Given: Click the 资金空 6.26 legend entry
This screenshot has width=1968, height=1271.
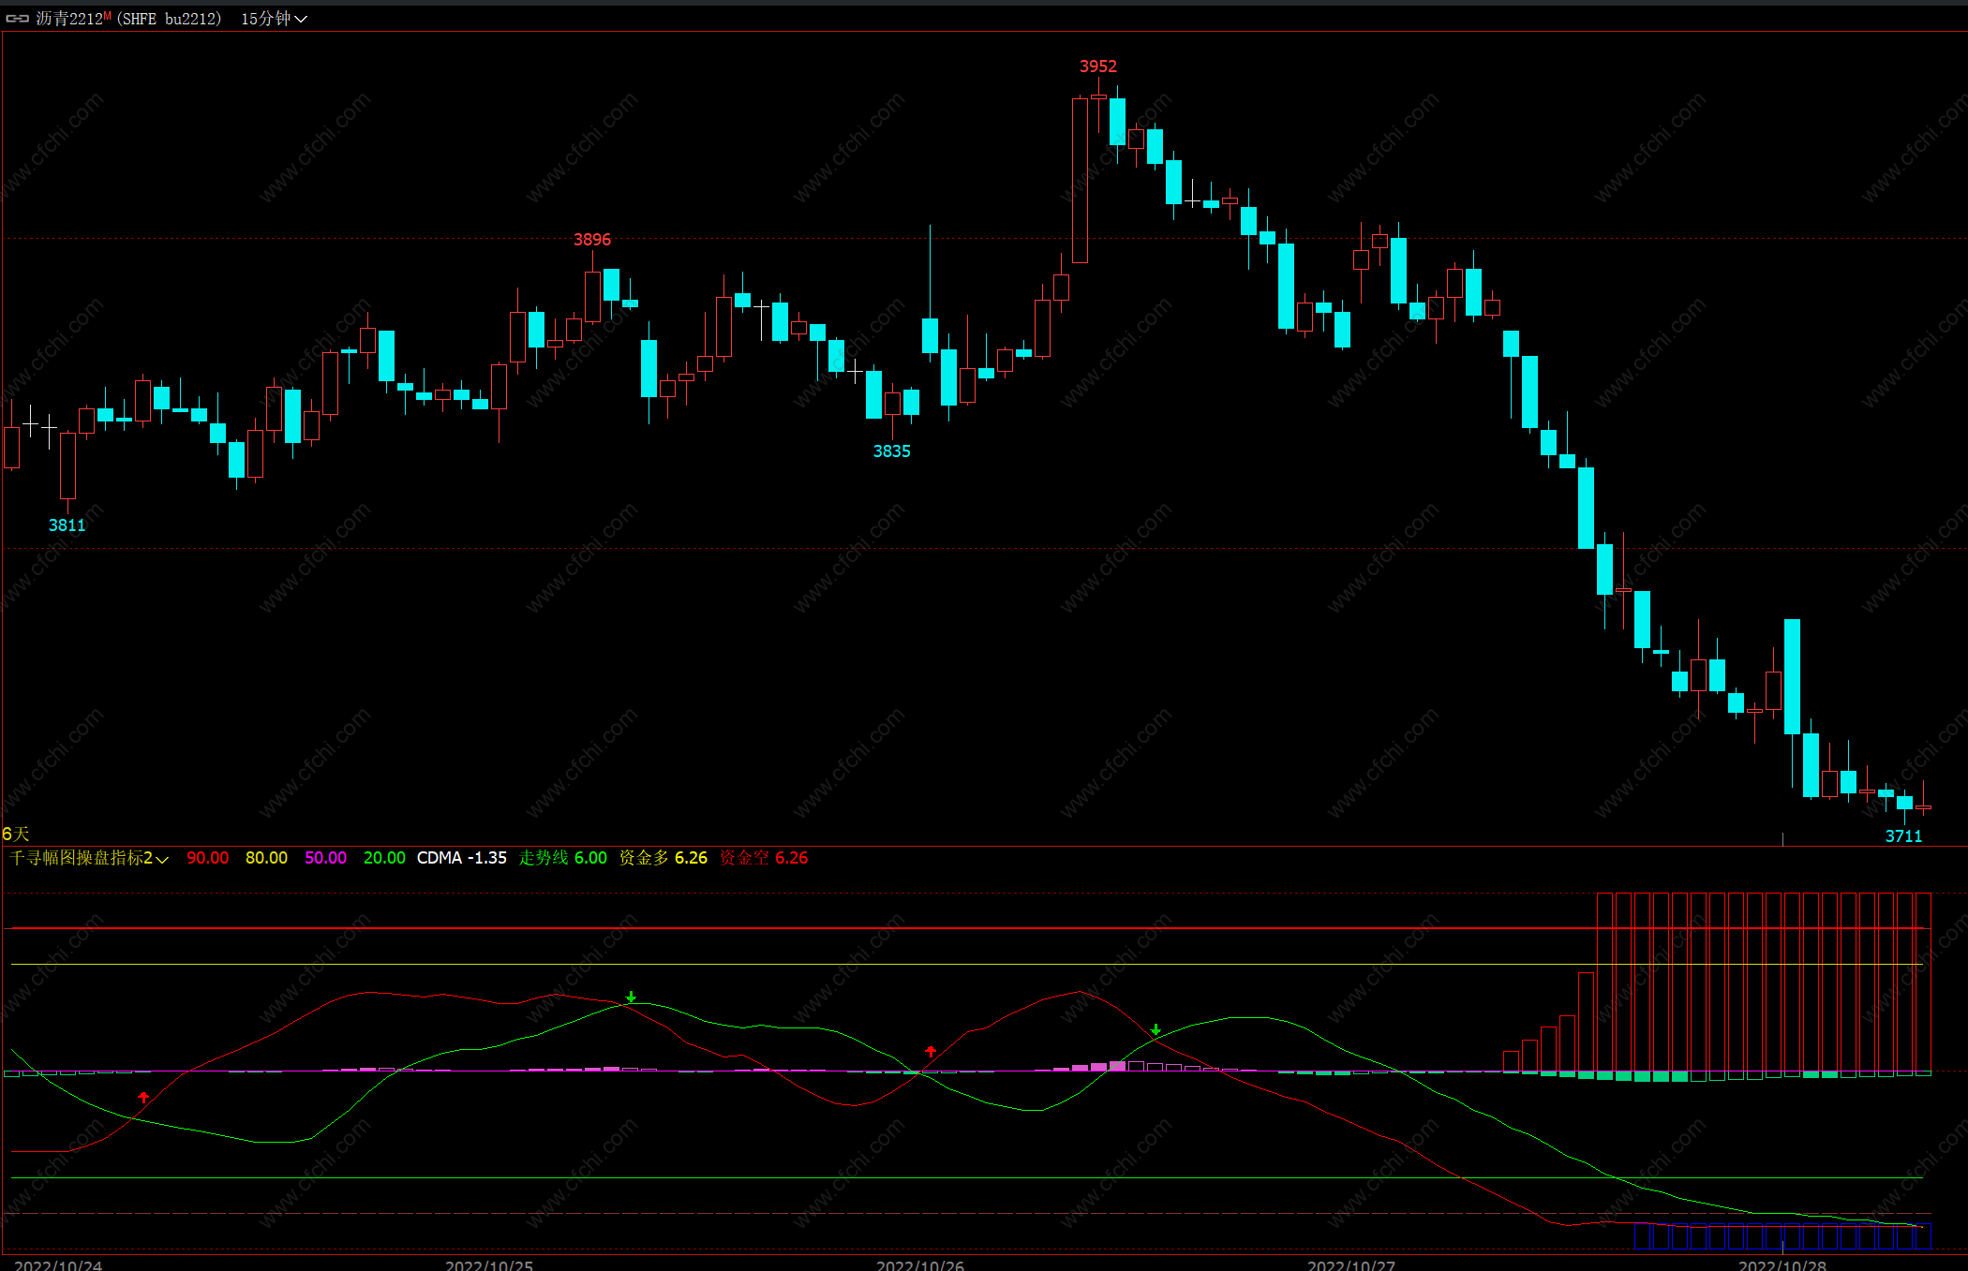Looking at the screenshot, I should pyautogui.click(x=763, y=858).
